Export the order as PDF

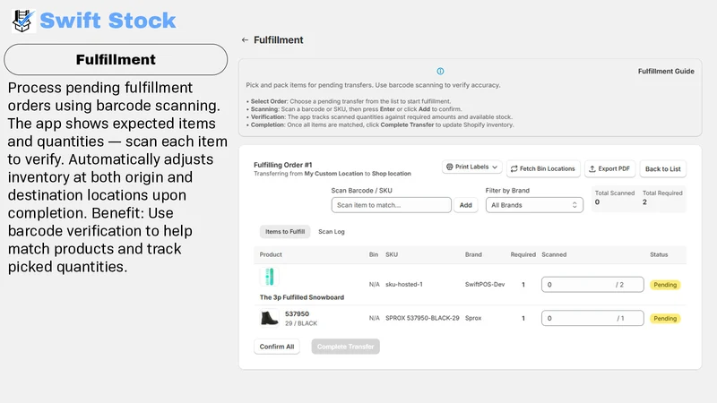[609, 168]
